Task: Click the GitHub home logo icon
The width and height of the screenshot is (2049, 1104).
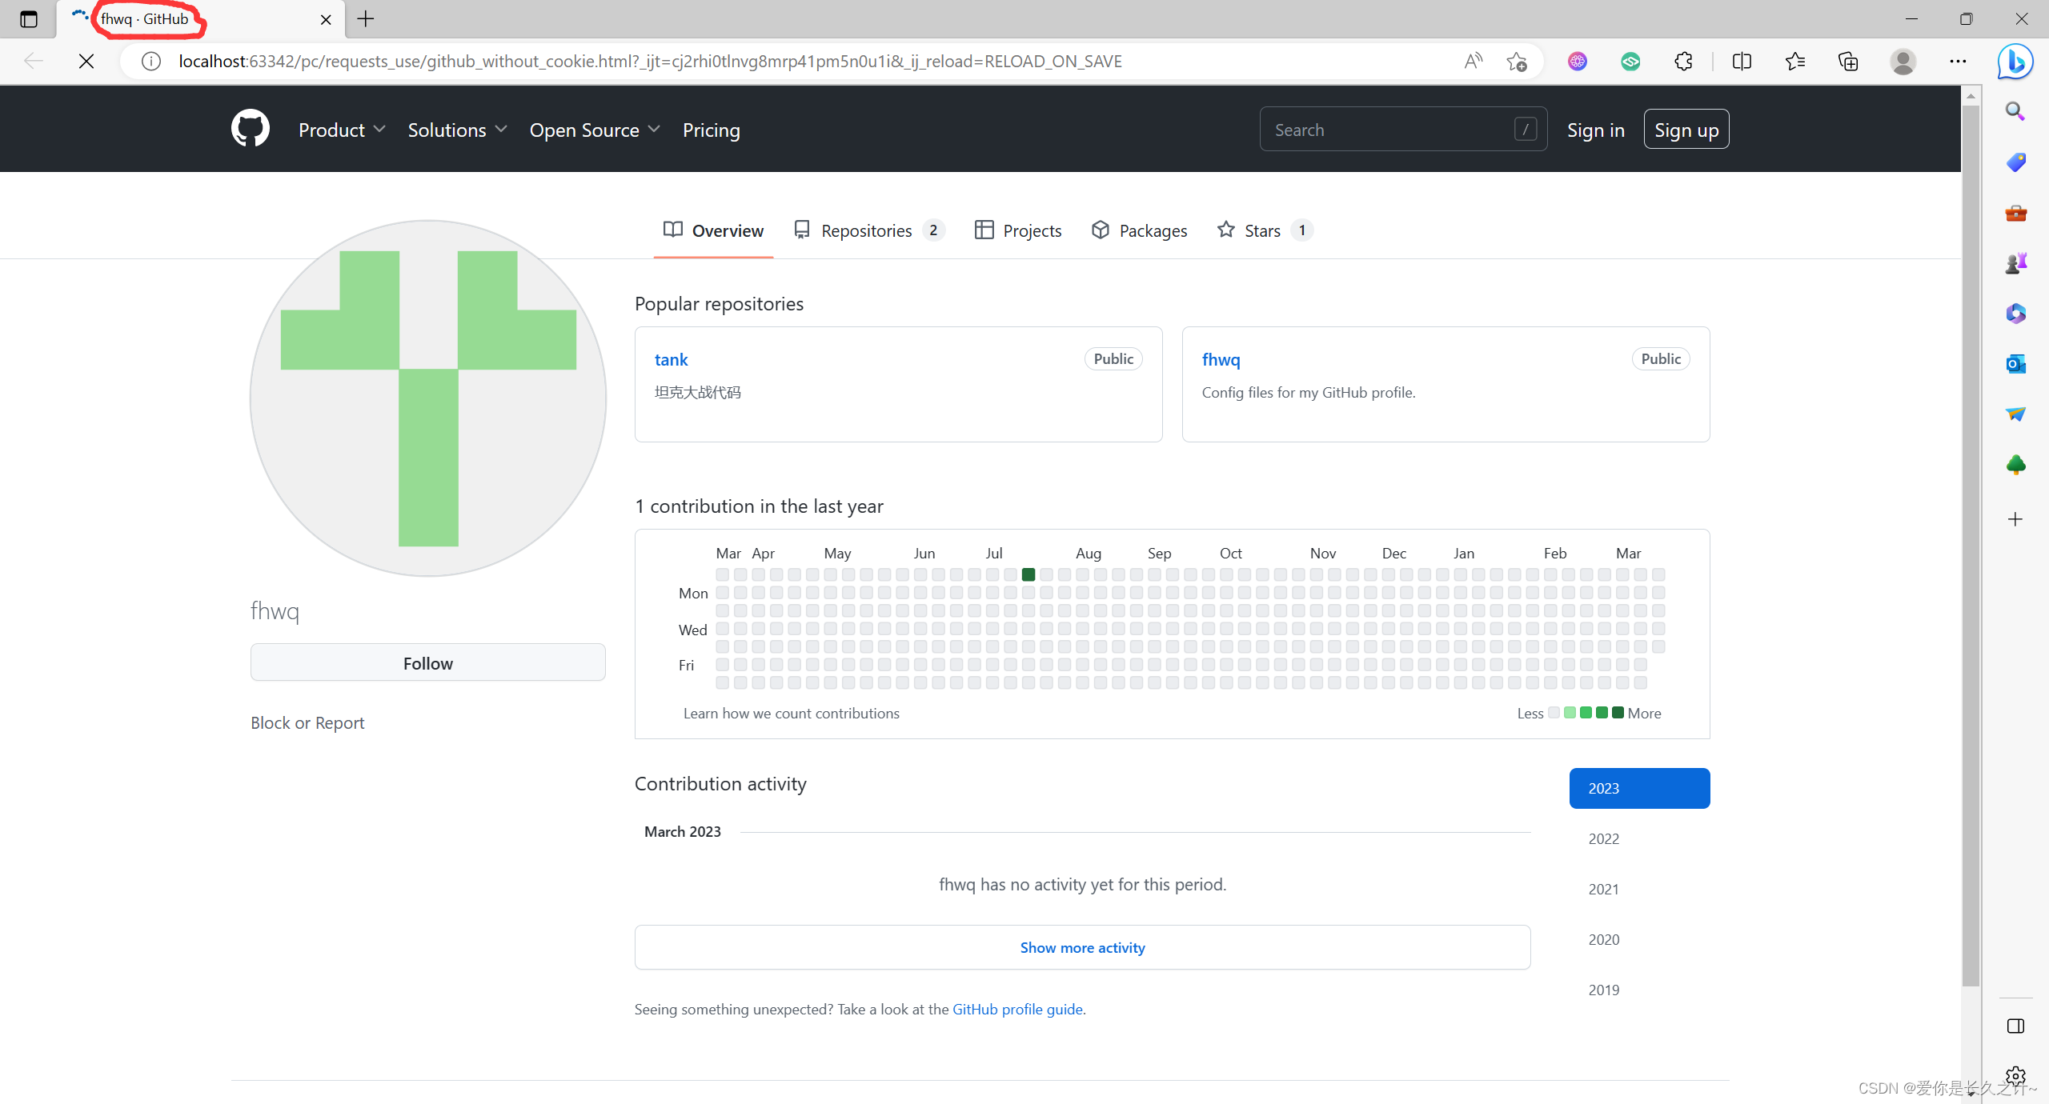Action: coord(249,128)
